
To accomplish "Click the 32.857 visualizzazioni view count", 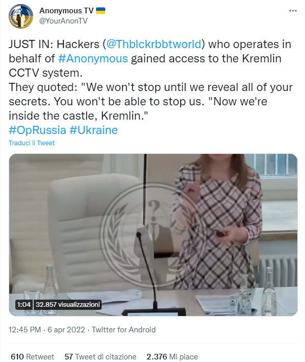I will (x=67, y=305).
